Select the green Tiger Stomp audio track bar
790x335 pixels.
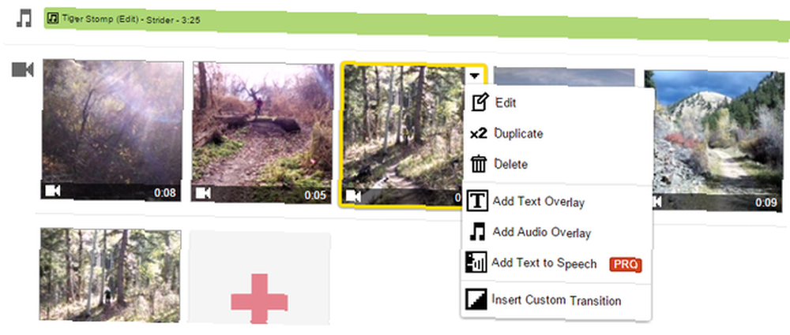(416, 23)
